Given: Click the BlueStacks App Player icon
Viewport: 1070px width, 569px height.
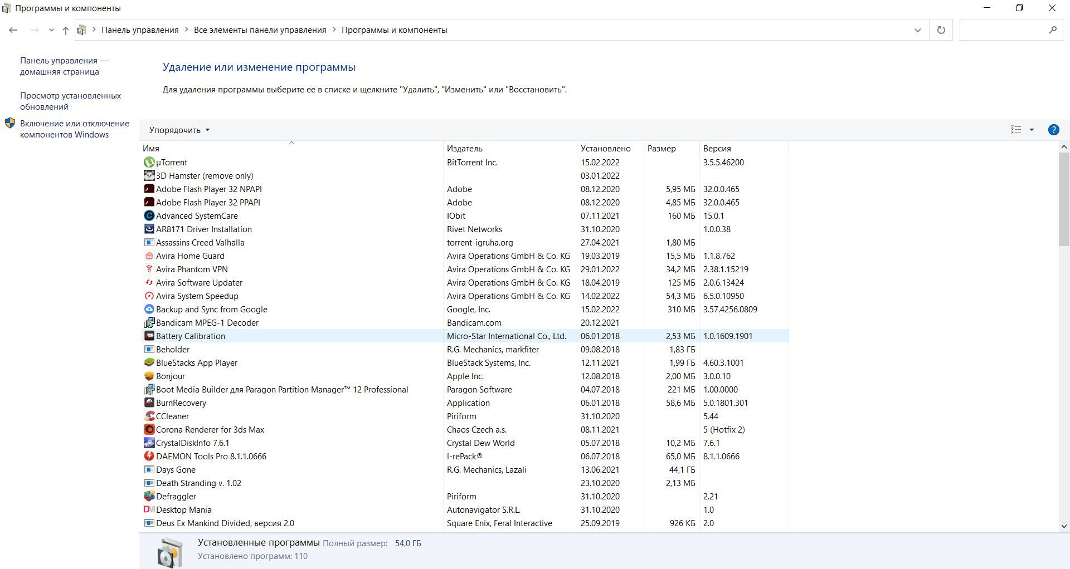Looking at the screenshot, I should tap(149, 362).
